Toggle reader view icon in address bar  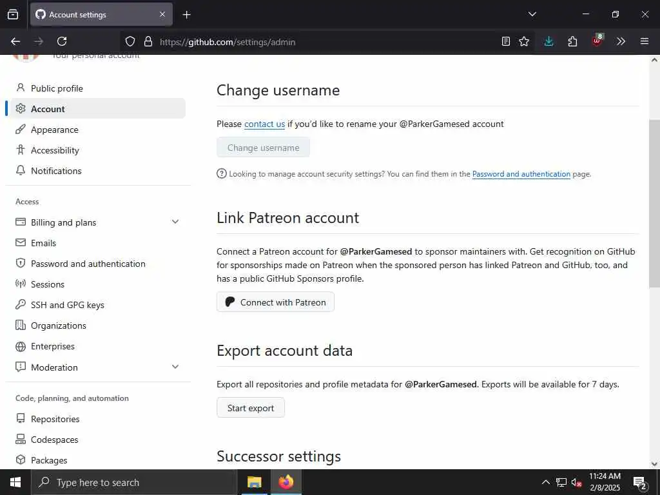click(506, 41)
